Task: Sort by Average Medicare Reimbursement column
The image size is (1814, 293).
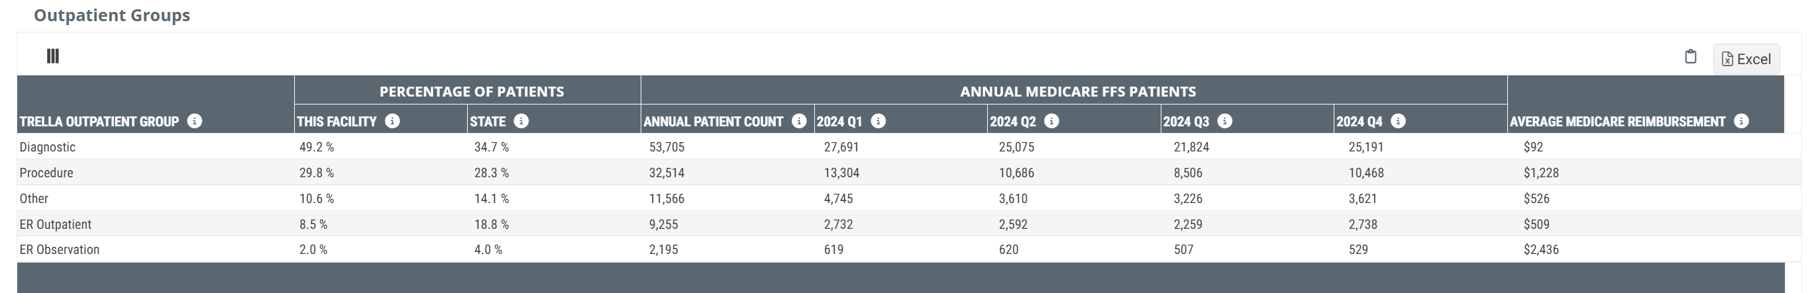Action: 1617,122
